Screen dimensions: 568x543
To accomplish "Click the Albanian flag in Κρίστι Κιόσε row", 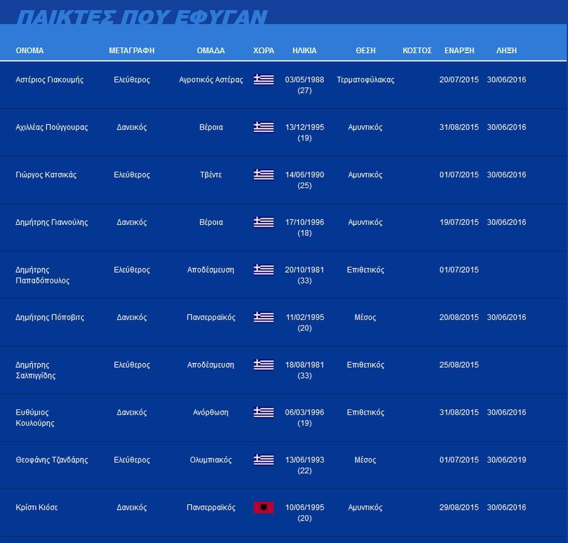I will (263, 507).
